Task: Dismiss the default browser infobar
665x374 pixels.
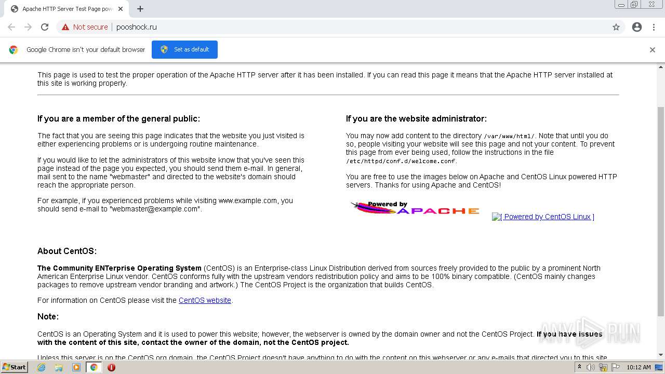Action: 653,50
